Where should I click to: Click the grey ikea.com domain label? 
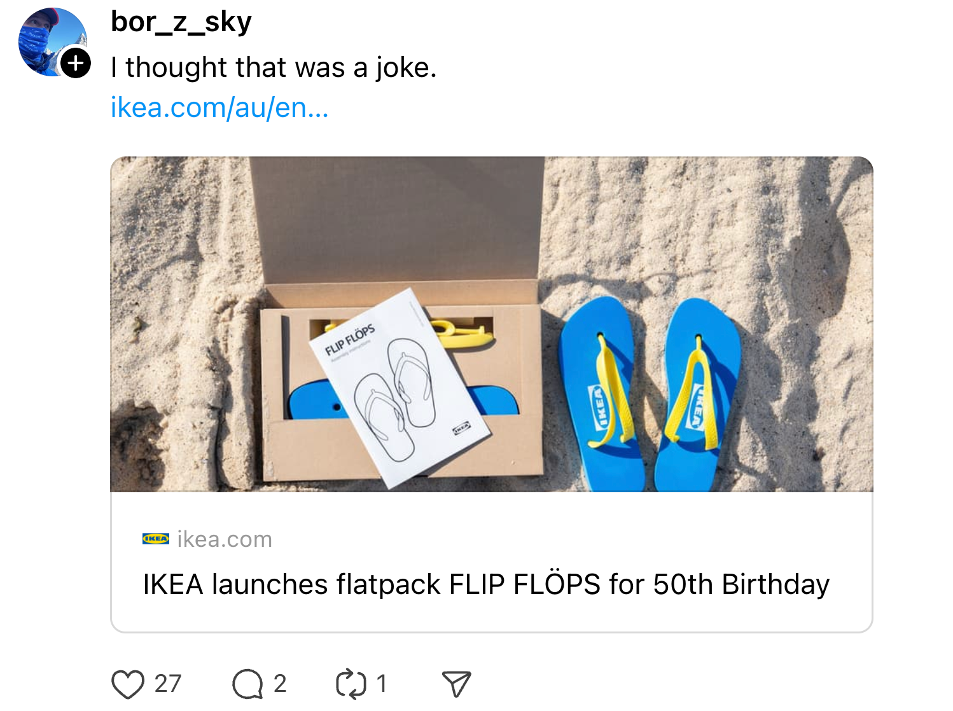pos(225,539)
